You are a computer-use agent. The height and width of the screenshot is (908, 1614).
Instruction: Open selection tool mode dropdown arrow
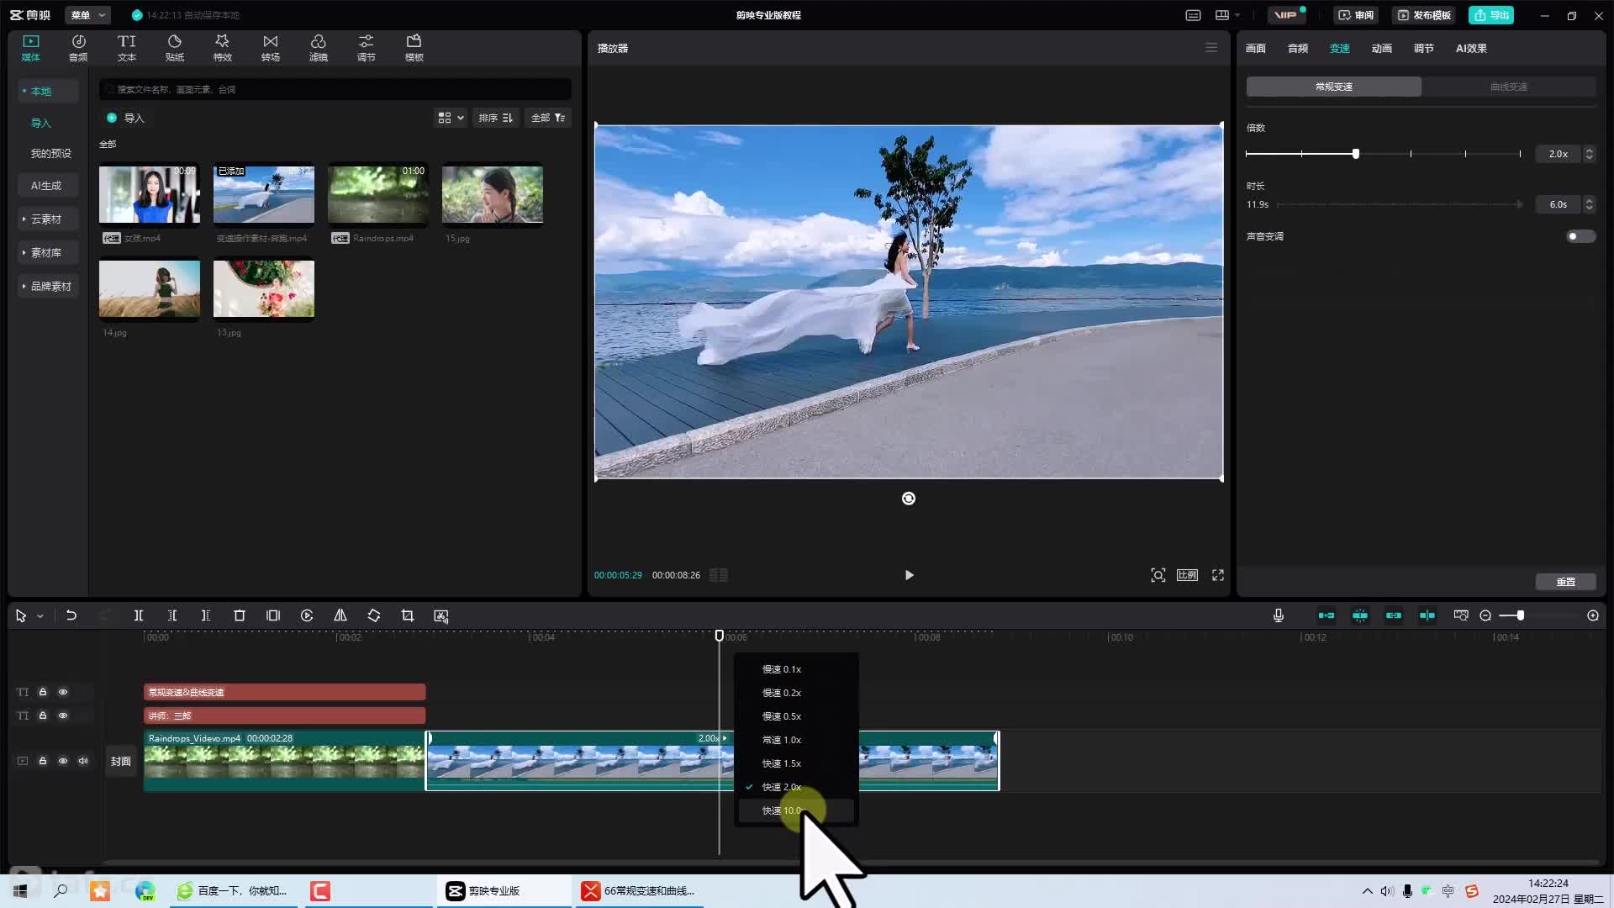point(40,616)
